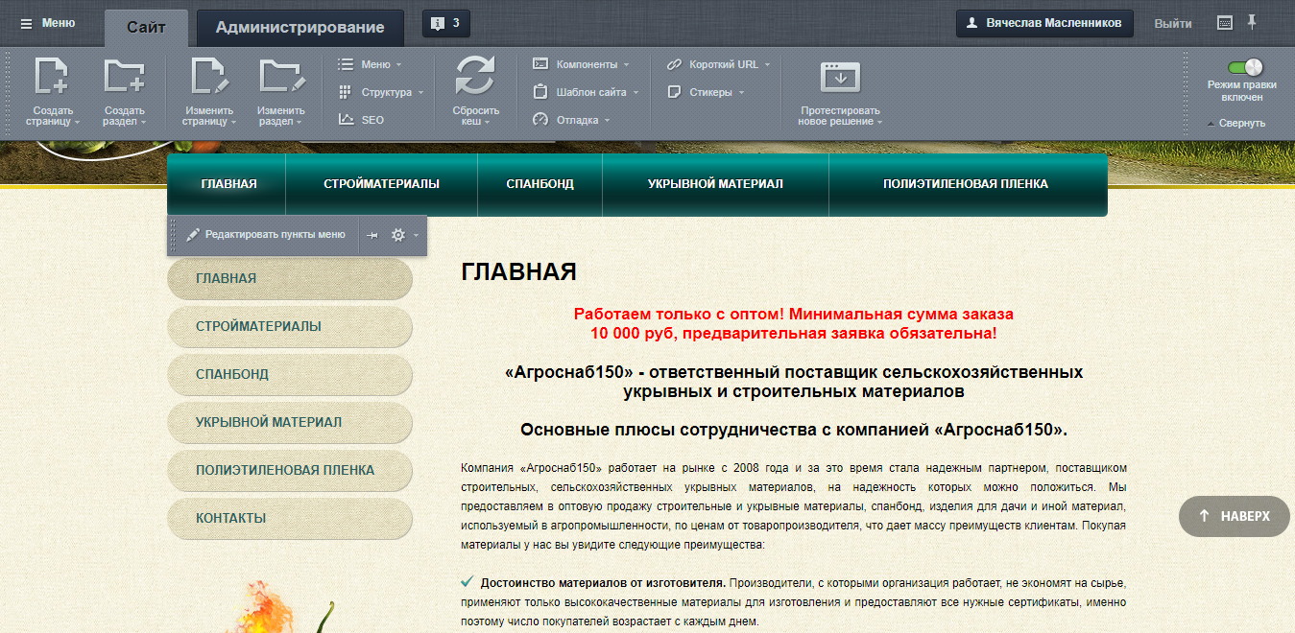
Task: Click the Меню list icon in toolbar
Action: tap(346, 64)
